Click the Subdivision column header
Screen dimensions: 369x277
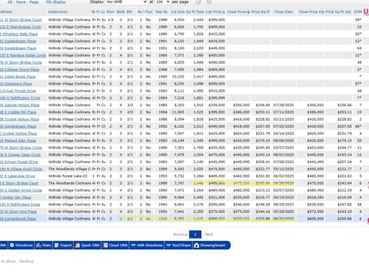point(58,12)
